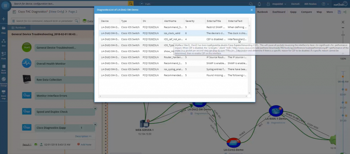This screenshot has width=350, height=154.
Task: Expand the Description section
Action: coord(83,136)
